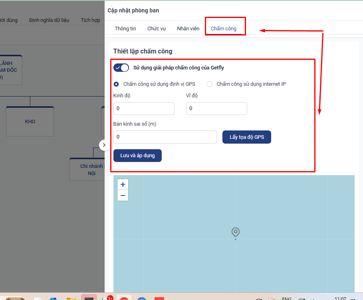The width and height of the screenshot is (363, 300).
Task: Select internet IP timekeeping option
Action: tap(209, 84)
